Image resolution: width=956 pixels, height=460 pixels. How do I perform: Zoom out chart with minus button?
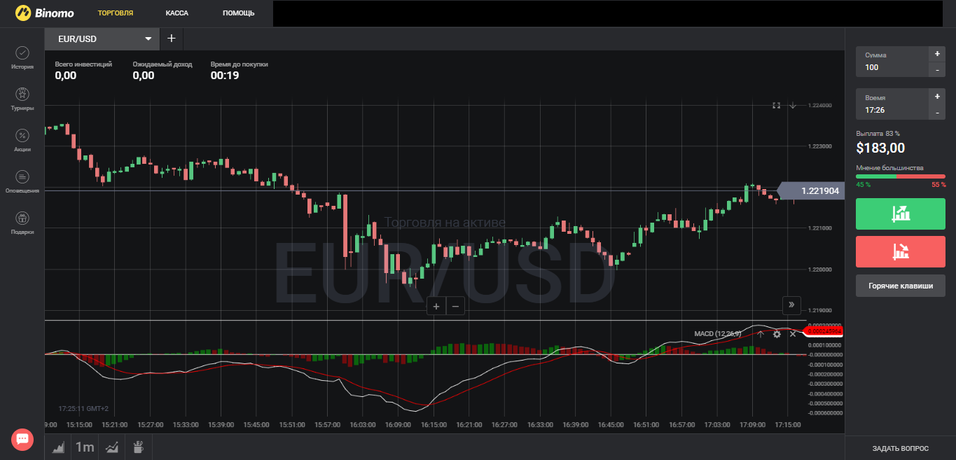455,306
